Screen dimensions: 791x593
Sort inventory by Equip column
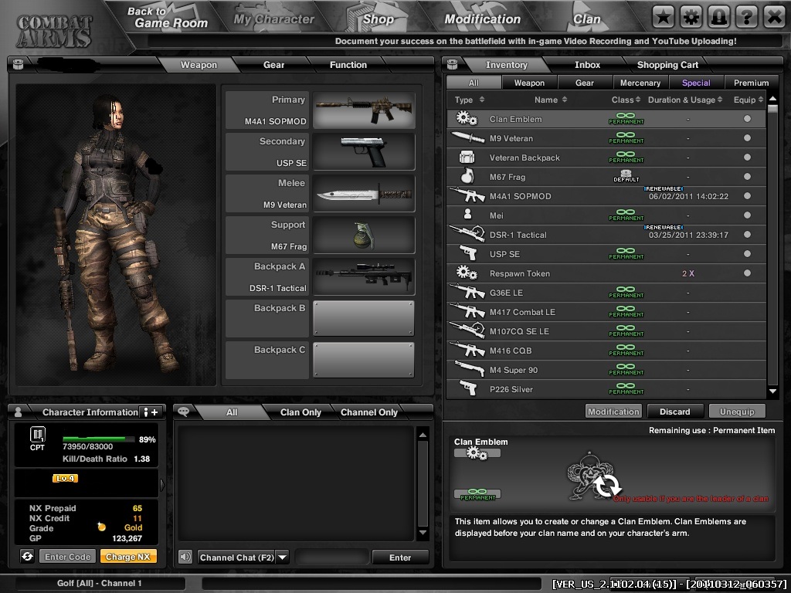point(749,100)
